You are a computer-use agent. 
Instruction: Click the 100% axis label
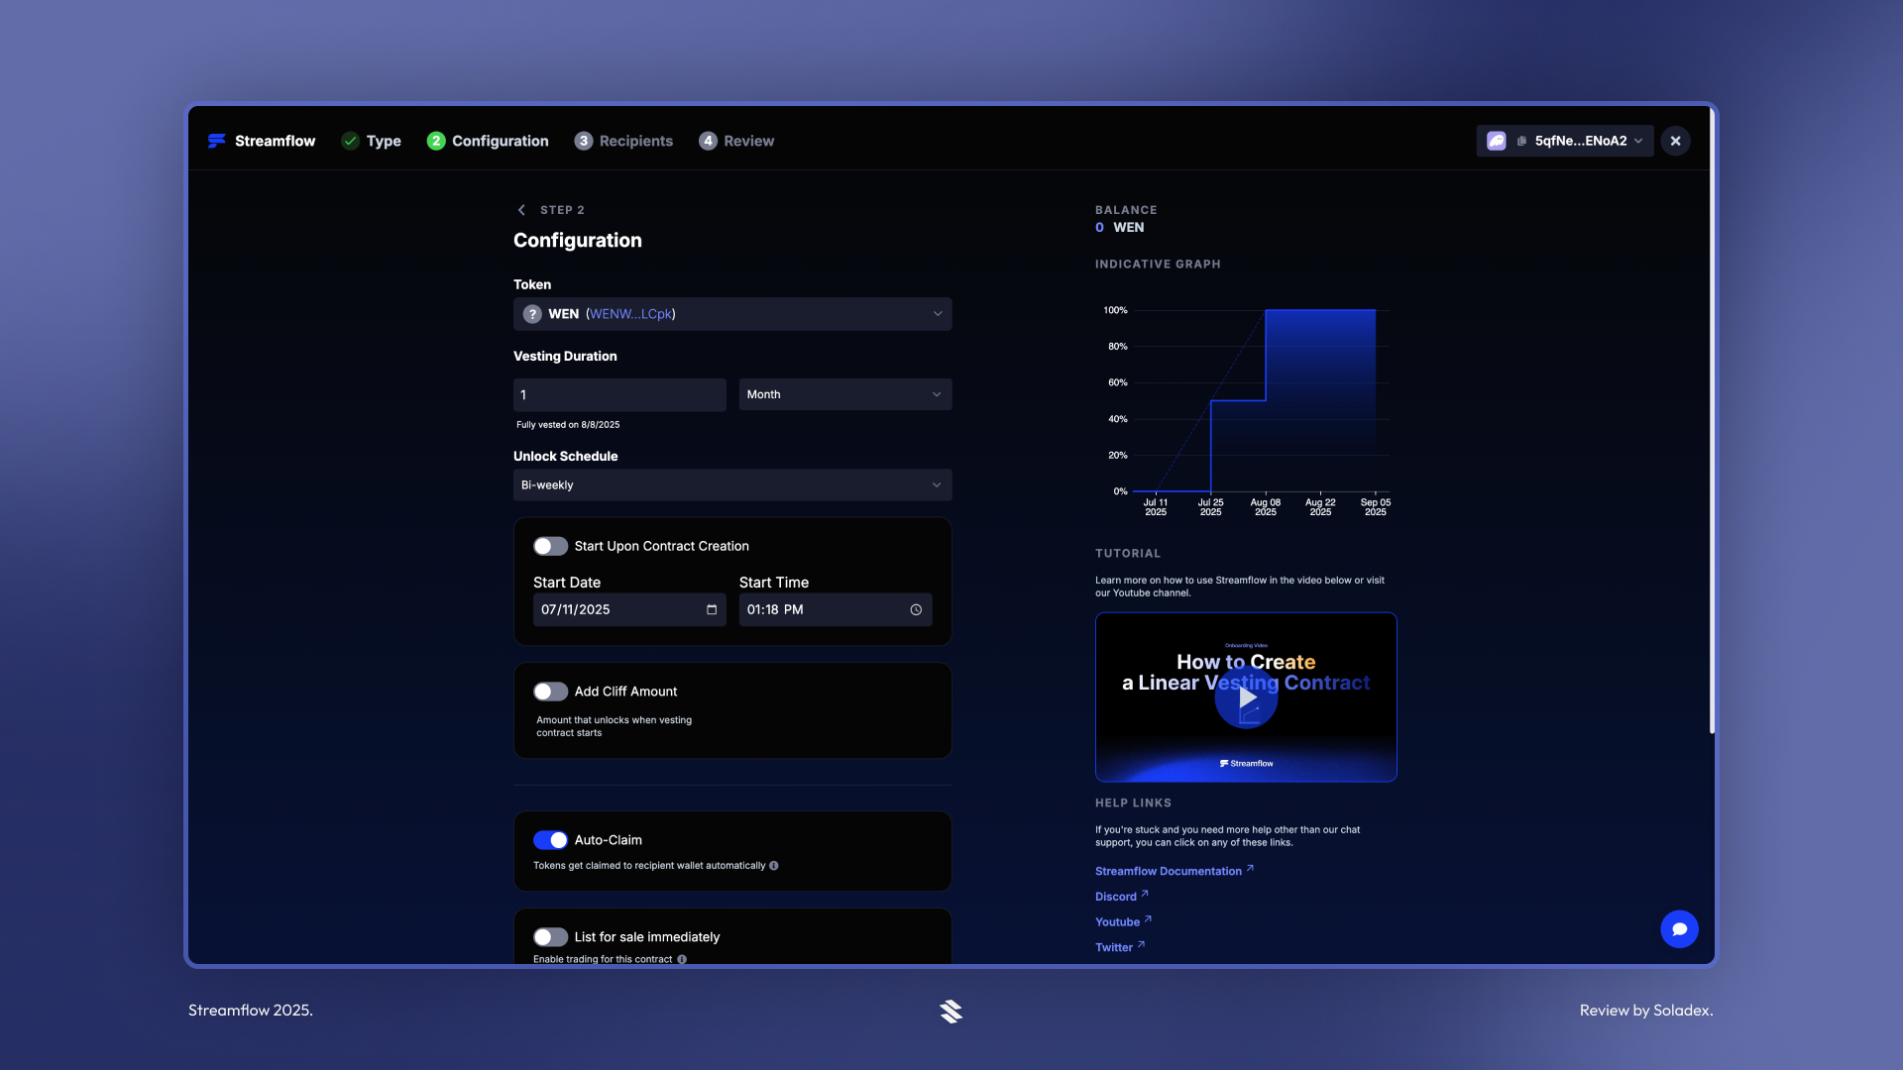coord(1115,310)
